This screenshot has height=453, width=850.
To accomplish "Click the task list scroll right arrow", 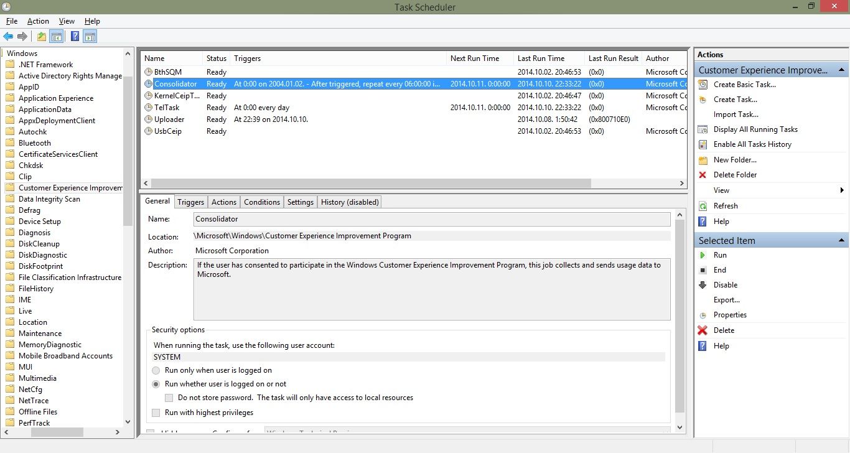I will coord(682,184).
